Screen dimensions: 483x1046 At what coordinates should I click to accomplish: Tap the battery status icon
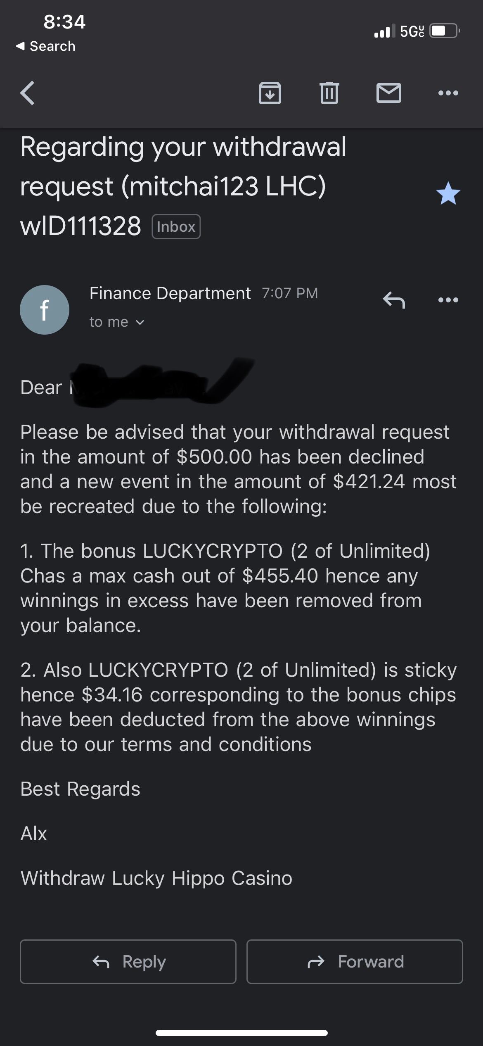[x=444, y=31]
